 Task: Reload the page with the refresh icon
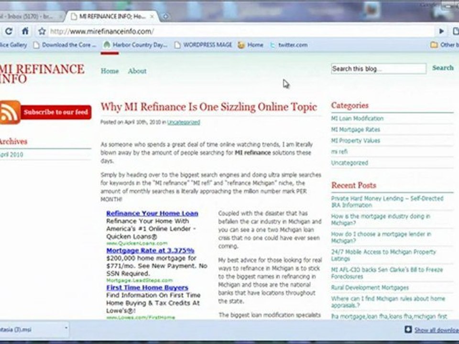pyautogui.click(x=9, y=32)
